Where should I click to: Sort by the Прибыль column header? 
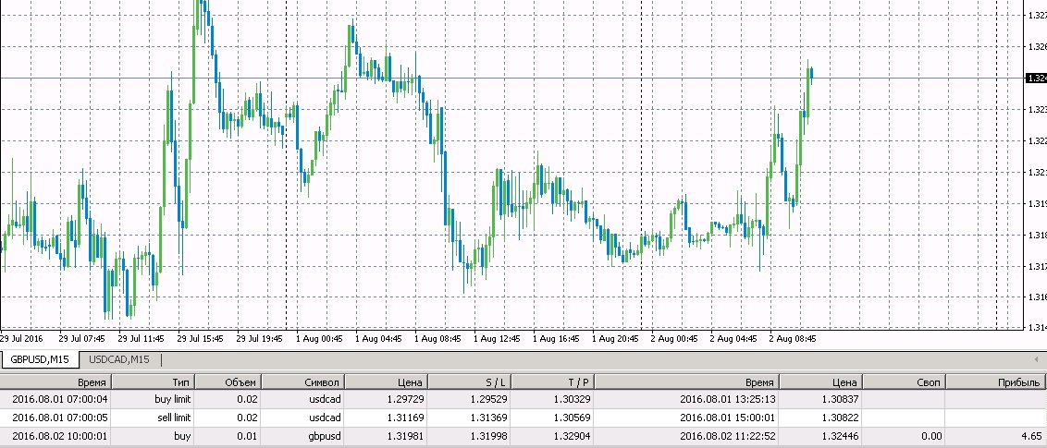pyautogui.click(x=995, y=382)
